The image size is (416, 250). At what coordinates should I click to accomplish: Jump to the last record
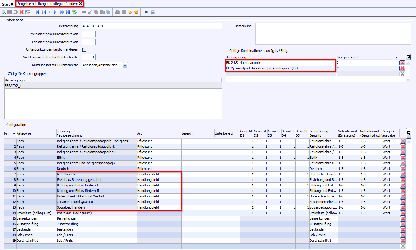(68, 12)
